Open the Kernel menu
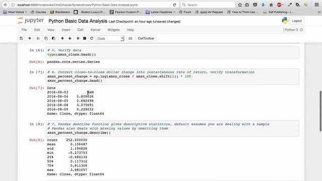 95,30
